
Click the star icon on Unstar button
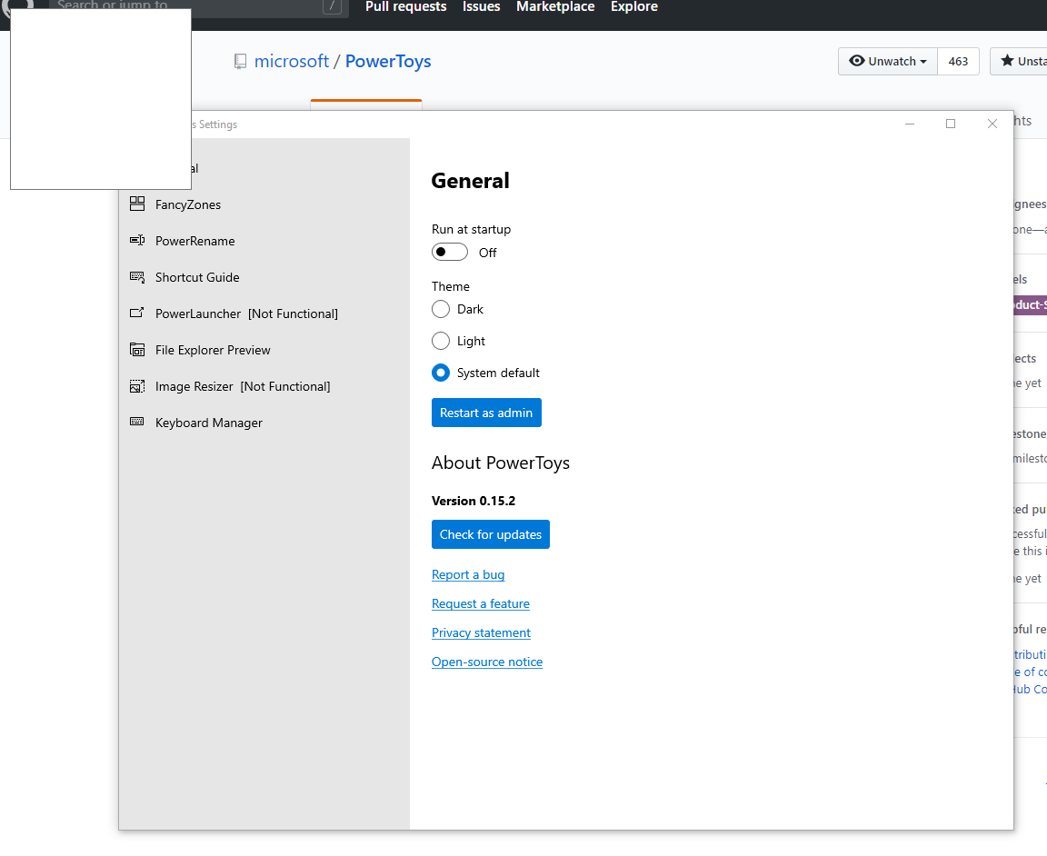point(1007,61)
